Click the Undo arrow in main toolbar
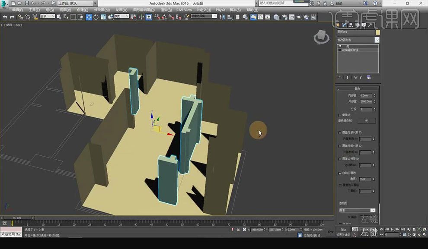Screen dimensions: 428x249 tap(5, 17)
